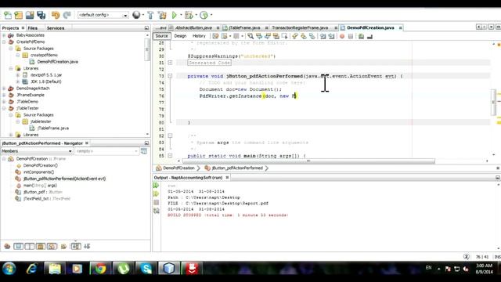Close the DemoPdfCreation.java tab
This screenshot has width=501, height=282.
(400, 28)
